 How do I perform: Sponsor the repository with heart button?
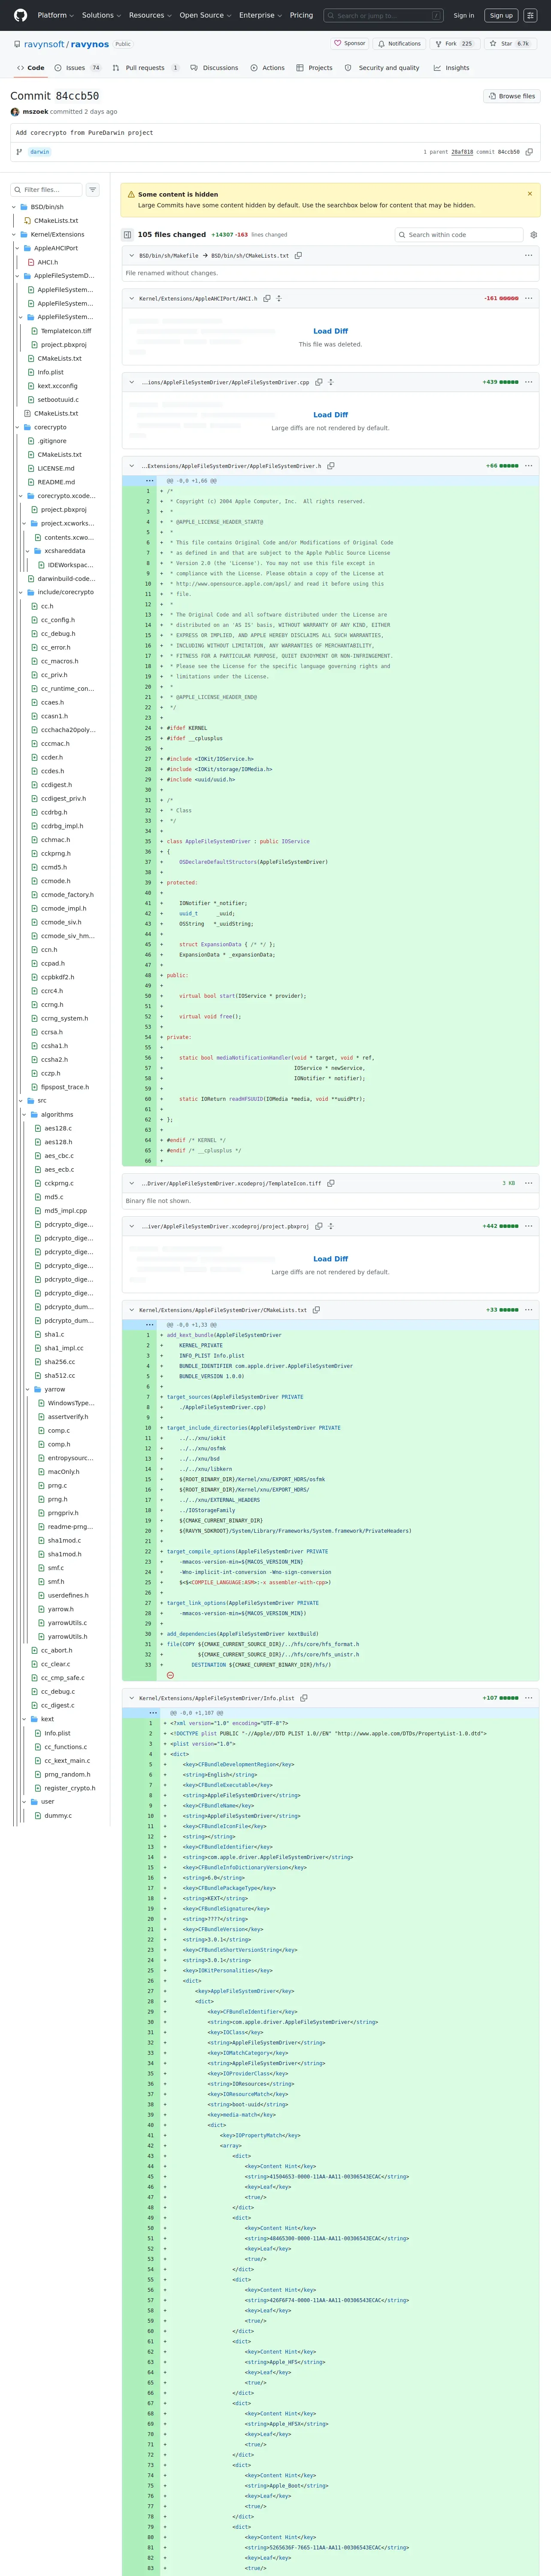click(350, 44)
